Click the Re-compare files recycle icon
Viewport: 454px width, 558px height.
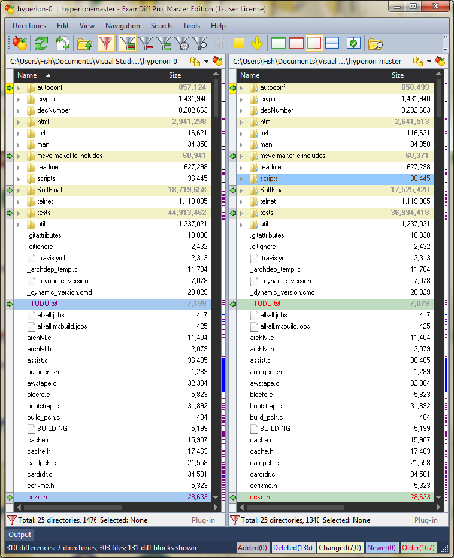[x=63, y=44]
